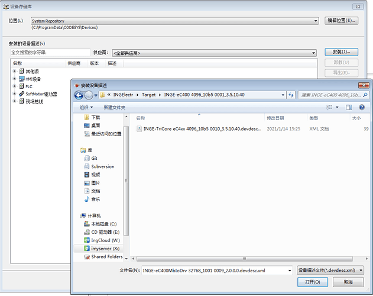Open the System Repository location dropdown
This screenshot has height=296, width=373.
pyautogui.click(x=174, y=21)
